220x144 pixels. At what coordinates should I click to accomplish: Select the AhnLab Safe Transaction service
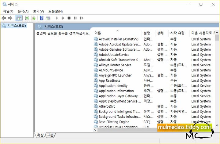(154, 60)
